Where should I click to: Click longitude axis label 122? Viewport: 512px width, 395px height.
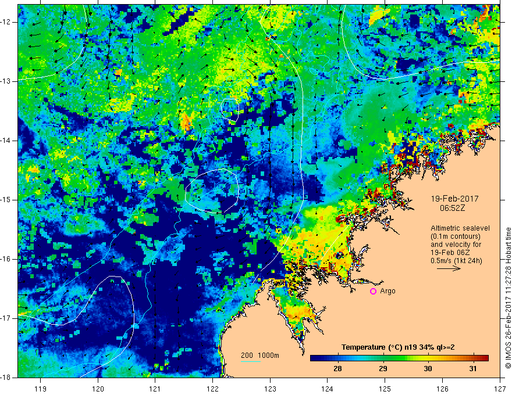212,389
